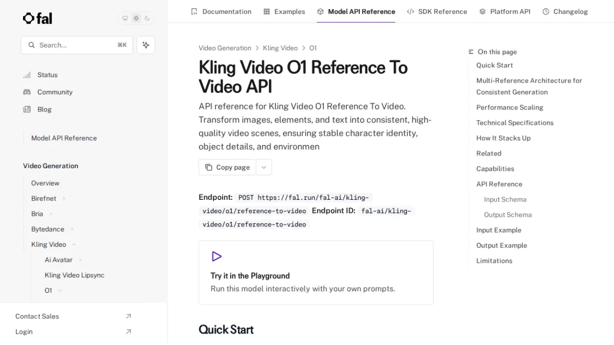Open the Search field
The height and width of the screenshot is (345, 614).
(77, 45)
